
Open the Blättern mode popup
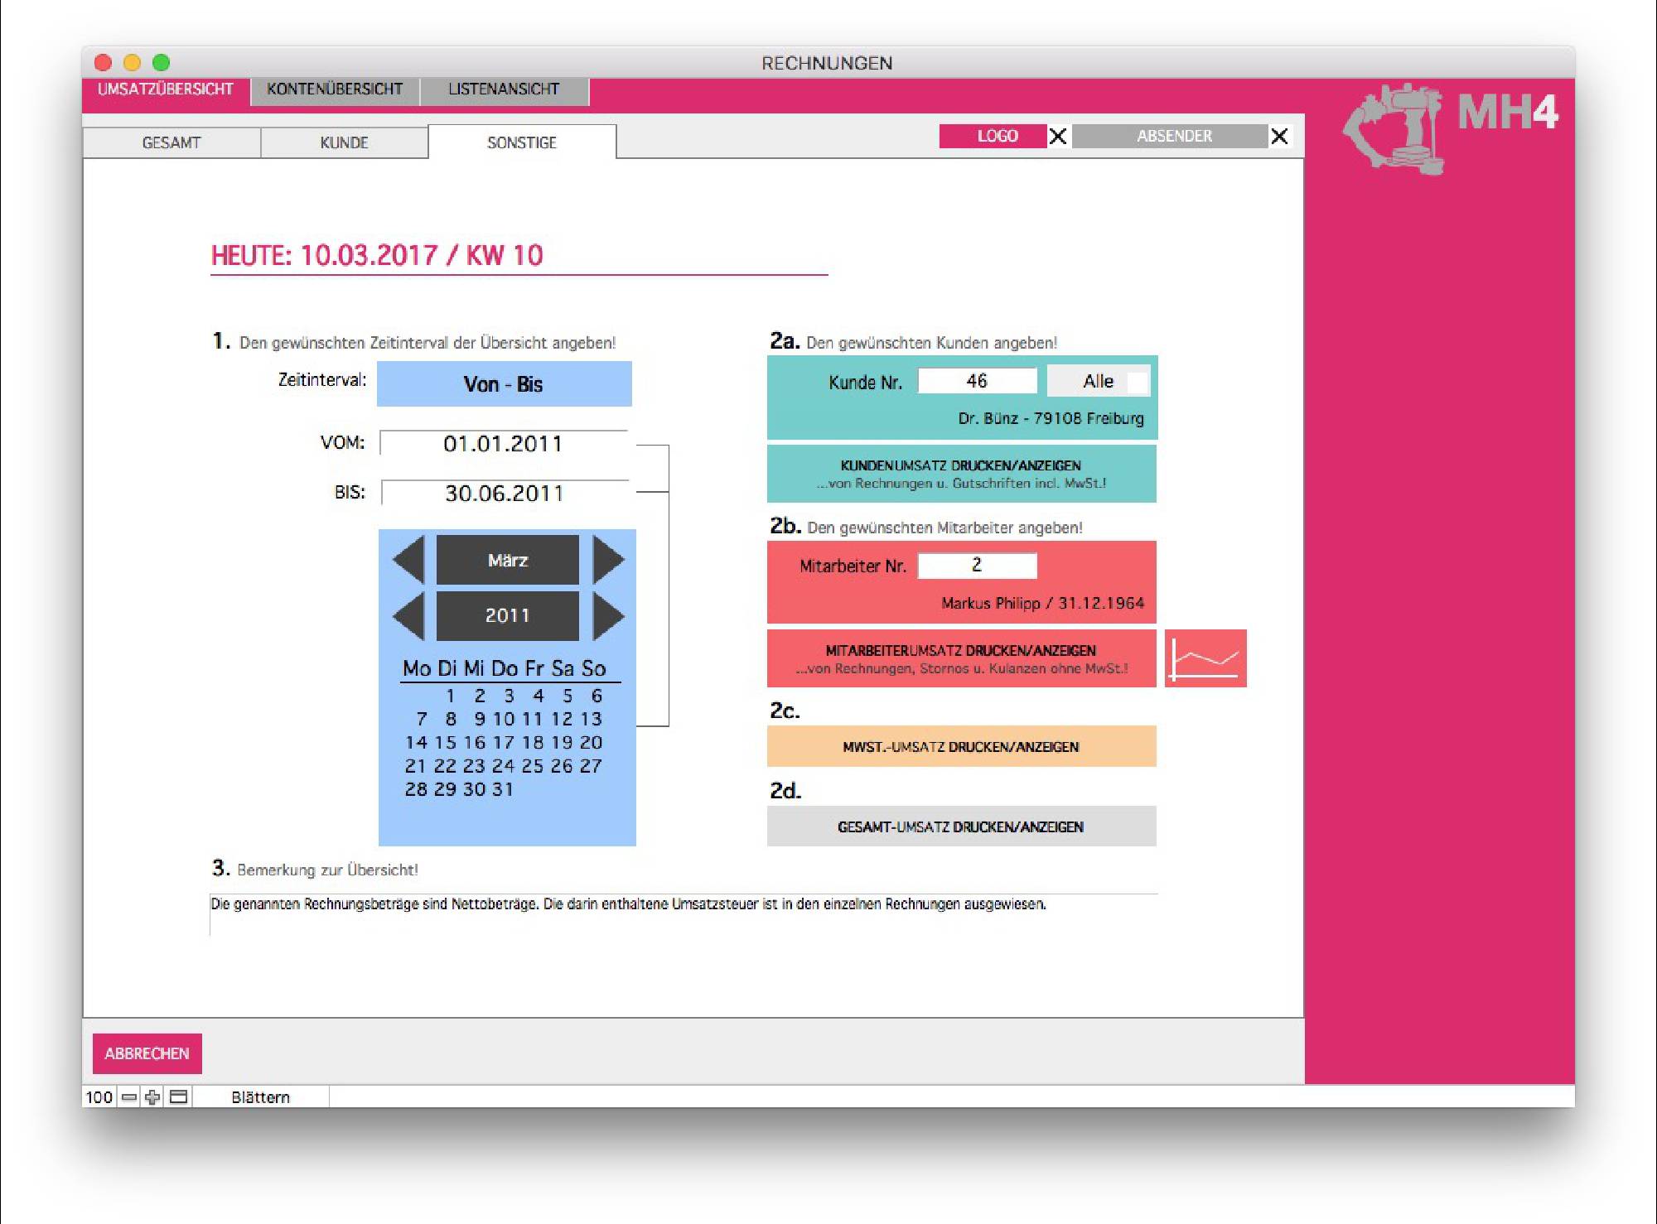click(x=260, y=1097)
